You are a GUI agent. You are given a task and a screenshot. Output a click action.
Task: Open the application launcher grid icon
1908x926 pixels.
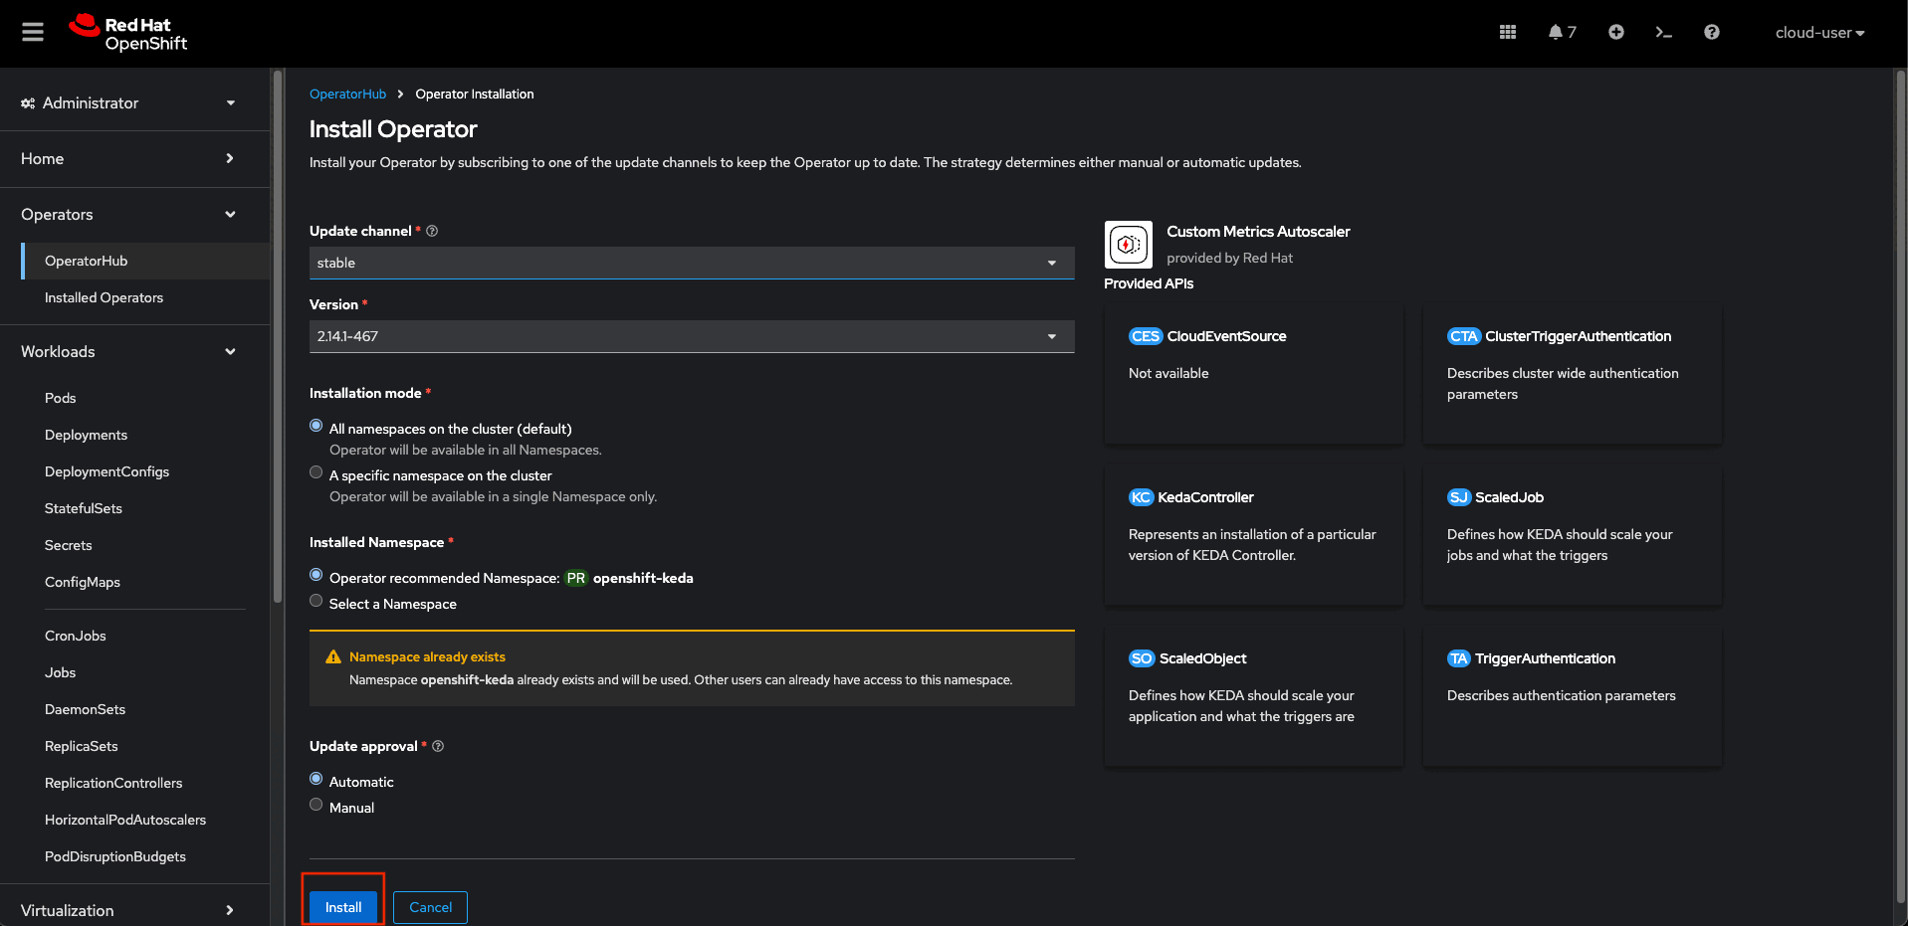click(1507, 32)
